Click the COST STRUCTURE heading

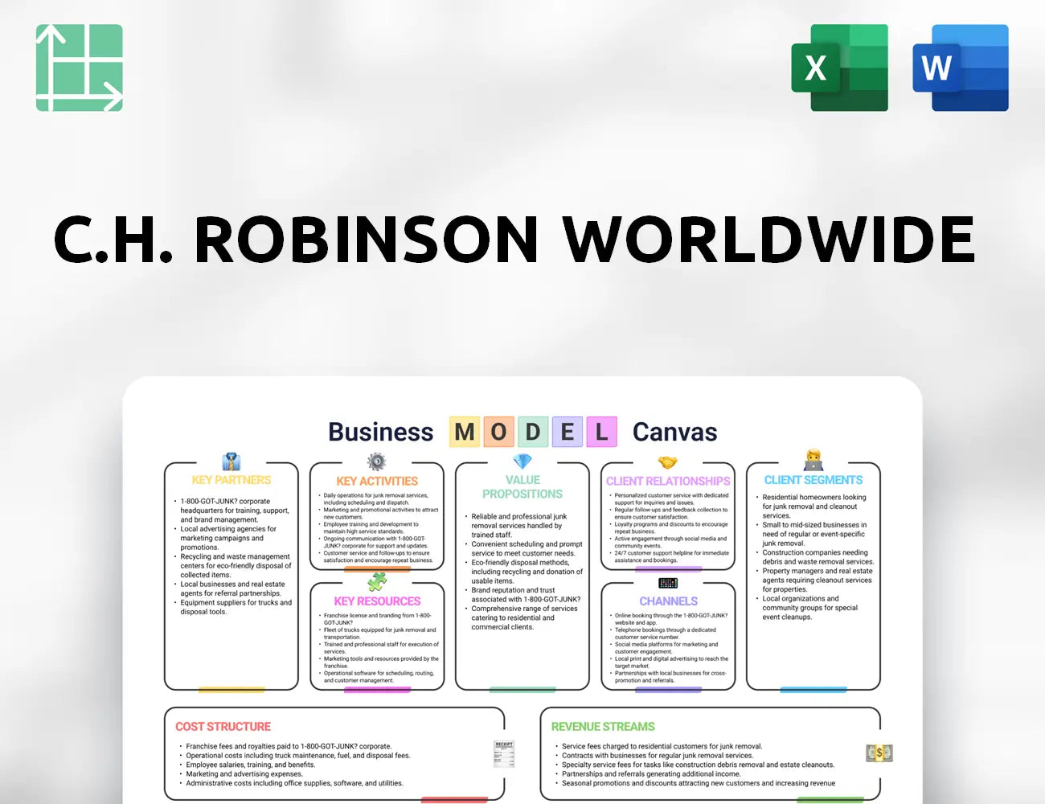pos(223,727)
